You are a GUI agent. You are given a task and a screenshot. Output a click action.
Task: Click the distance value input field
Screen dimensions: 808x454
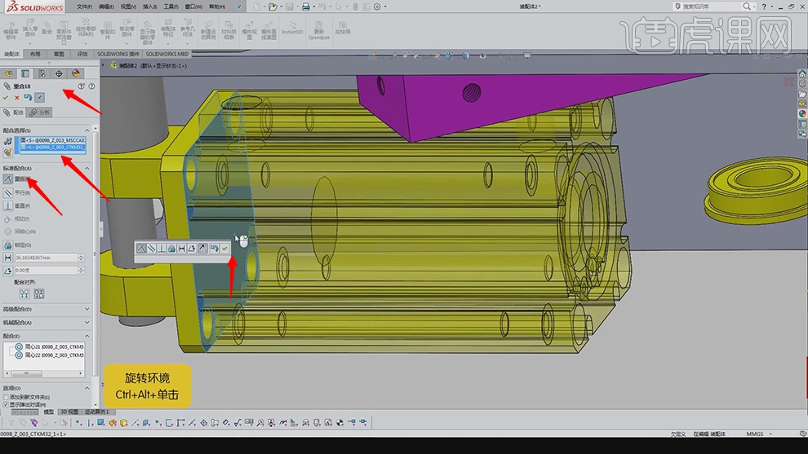[x=47, y=258]
